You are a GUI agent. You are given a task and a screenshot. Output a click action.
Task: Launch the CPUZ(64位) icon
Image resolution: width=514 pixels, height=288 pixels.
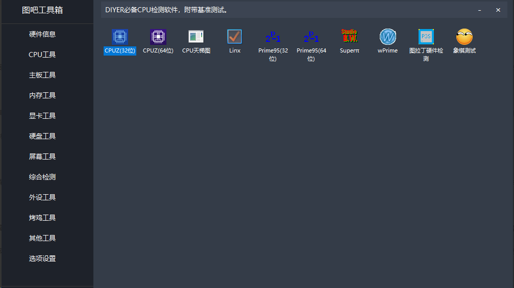pos(158,37)
